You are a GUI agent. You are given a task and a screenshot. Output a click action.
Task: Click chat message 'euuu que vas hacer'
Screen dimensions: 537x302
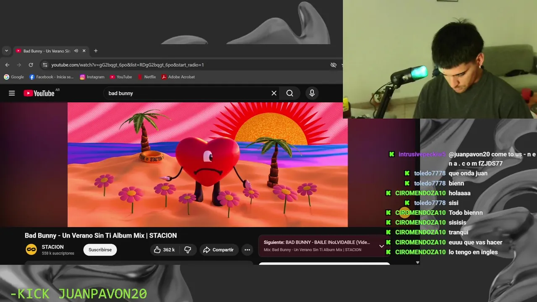coord(475,242)
